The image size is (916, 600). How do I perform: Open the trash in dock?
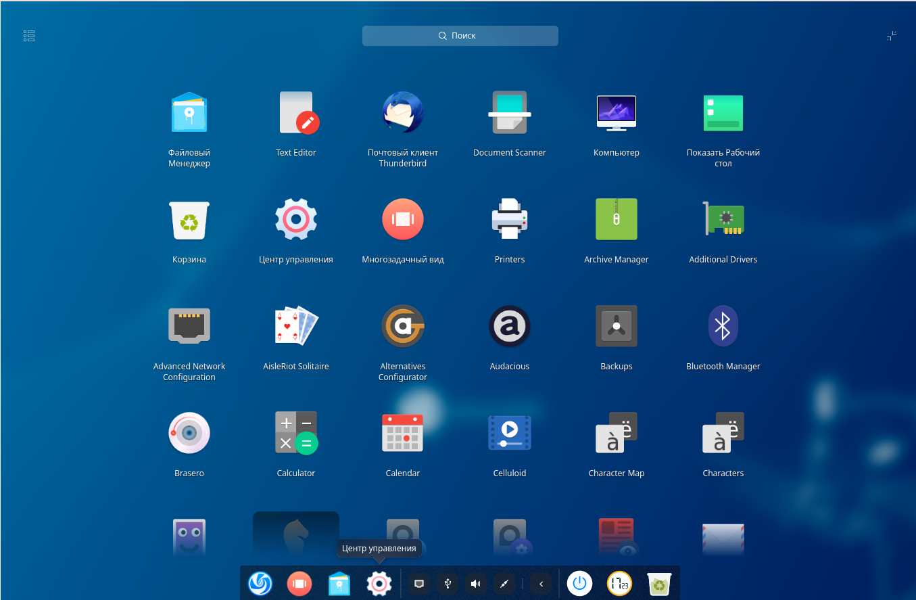pyautogui.click(x=659, y=583)
